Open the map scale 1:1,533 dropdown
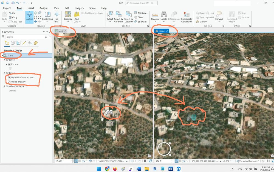274x172 pixels. point(71,161)
